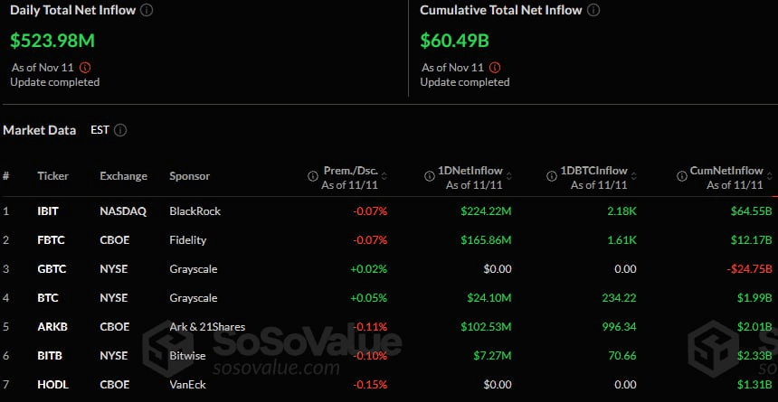Click info icon on 1DBTCInflow column header
This screenshot has height=402, width=778.
point(553,173)
